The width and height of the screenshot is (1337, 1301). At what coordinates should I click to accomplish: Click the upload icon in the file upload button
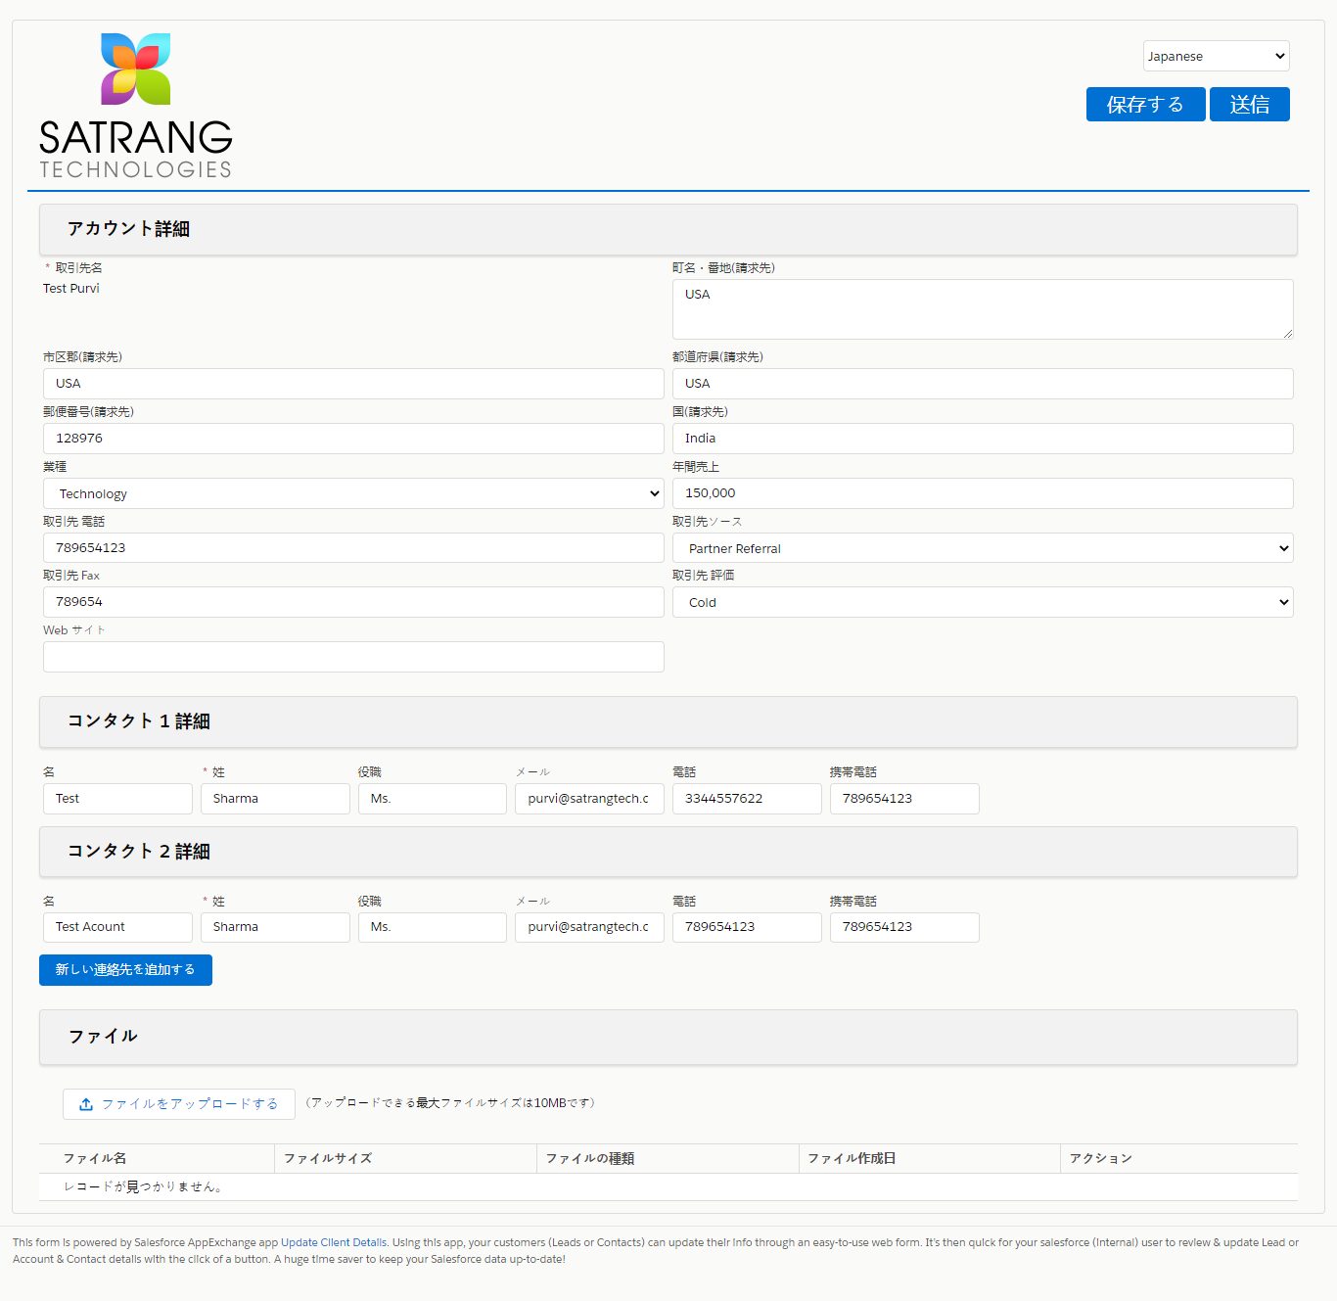[87, 1103]
